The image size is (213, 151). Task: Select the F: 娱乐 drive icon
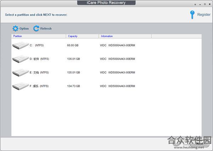pos(21,86)
